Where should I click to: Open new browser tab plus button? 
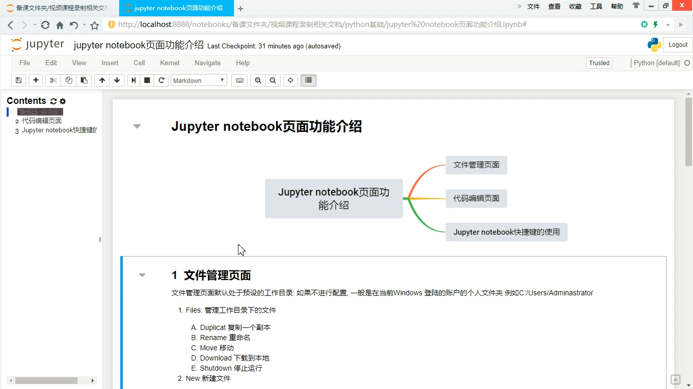tap(241, 9)
